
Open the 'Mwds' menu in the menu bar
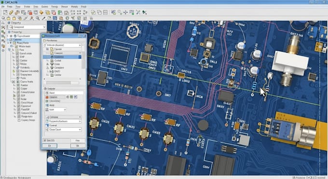[x=74, y=7]
